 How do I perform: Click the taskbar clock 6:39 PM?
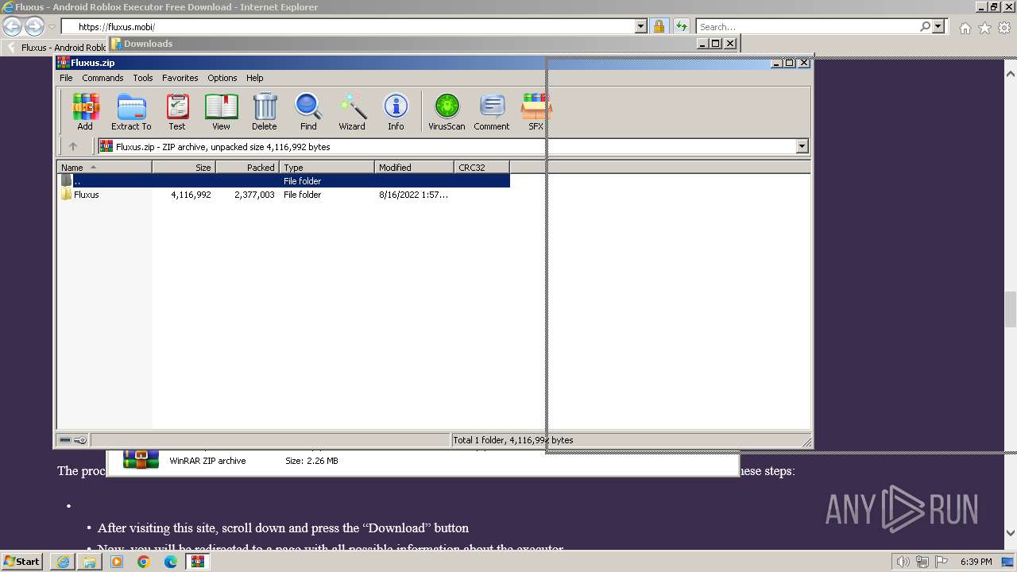click(976, 562)
